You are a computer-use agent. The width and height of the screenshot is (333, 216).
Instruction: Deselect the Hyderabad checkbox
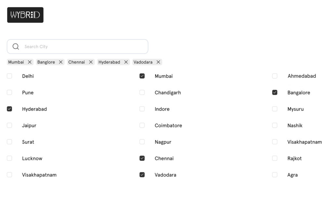pos(9,109)
